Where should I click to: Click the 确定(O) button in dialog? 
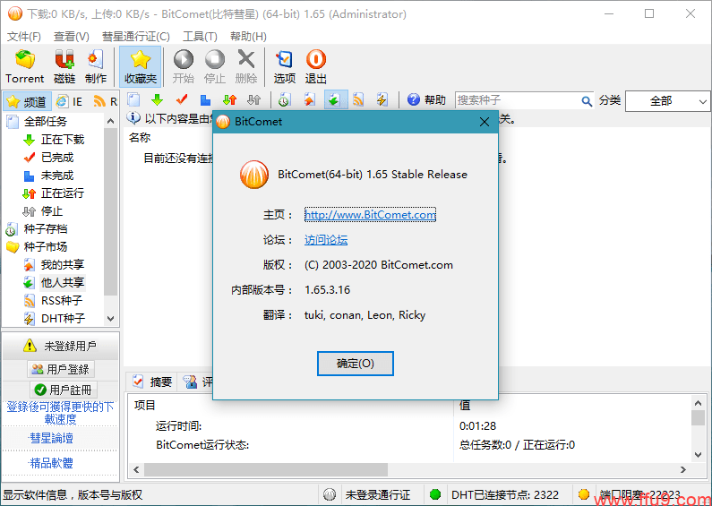pos(355,364)
